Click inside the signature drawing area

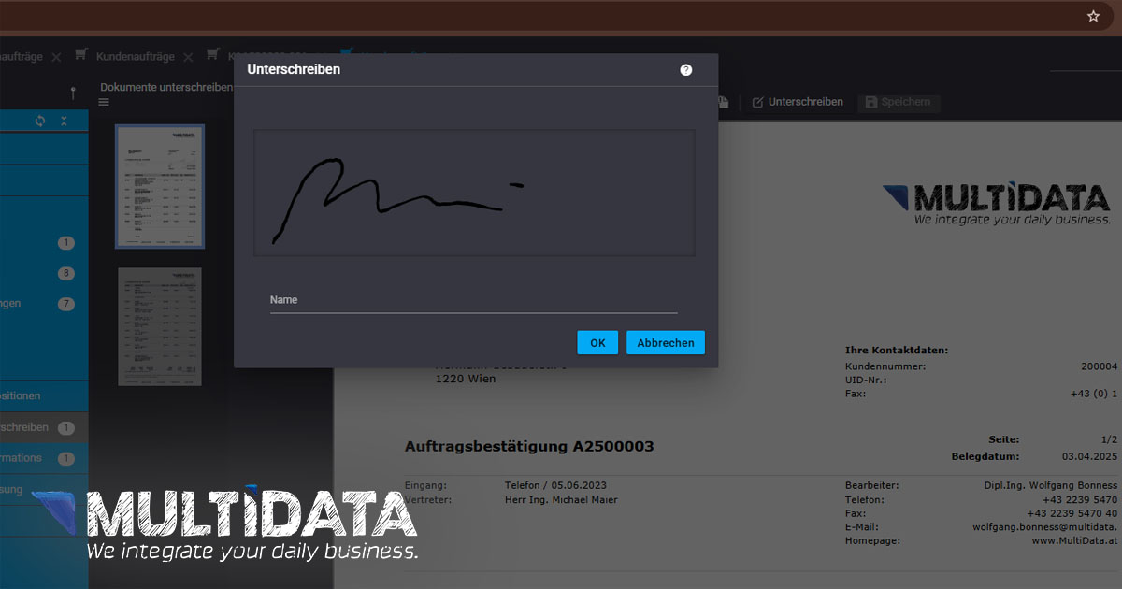click(x=473, y=193)
